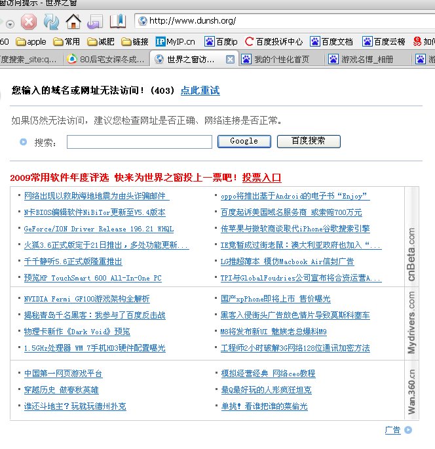Open link 谁还斗地主?玩就玩德州扑克
The image size is (435, 449).
coord(75,406)
